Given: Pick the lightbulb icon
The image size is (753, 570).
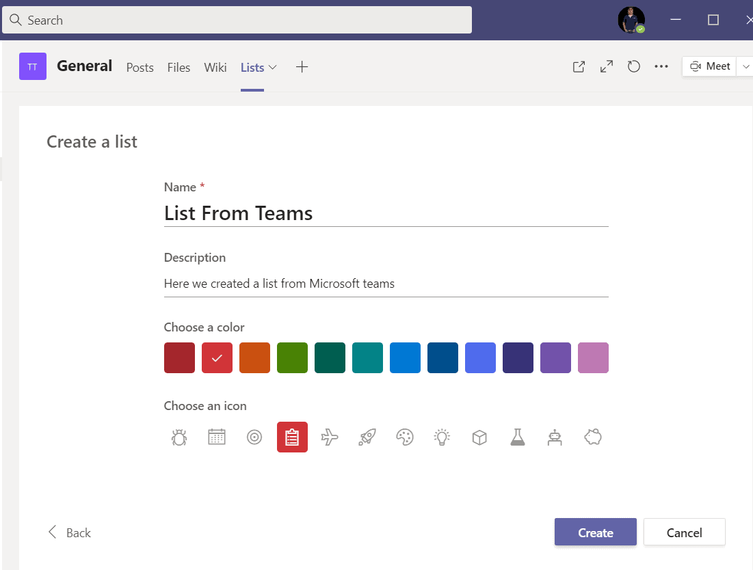Looking at the screenshot, I should coord(442,437).
